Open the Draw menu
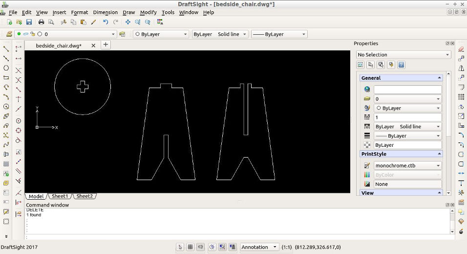 [x=128, y=12]
